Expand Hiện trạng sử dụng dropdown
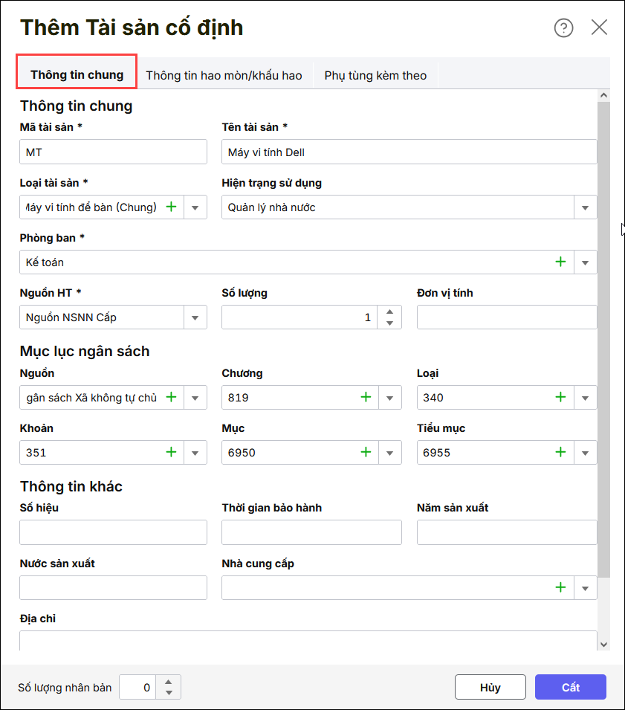625x710 pixels. (x=585, y=208)
